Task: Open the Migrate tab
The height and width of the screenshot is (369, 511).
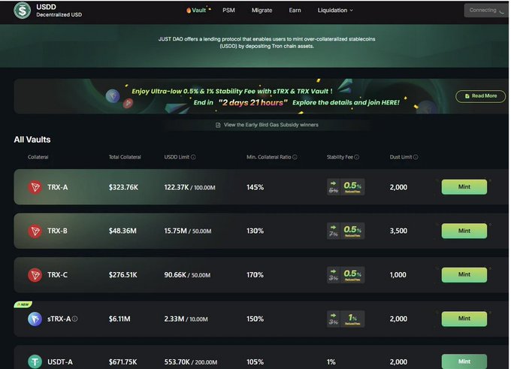Action: point(262,10)
